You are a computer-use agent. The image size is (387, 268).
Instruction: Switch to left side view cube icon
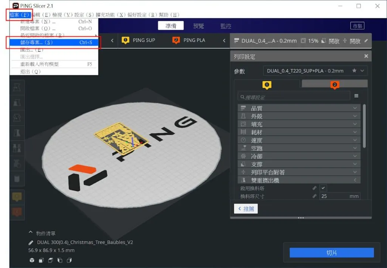(x=60, y=260)
